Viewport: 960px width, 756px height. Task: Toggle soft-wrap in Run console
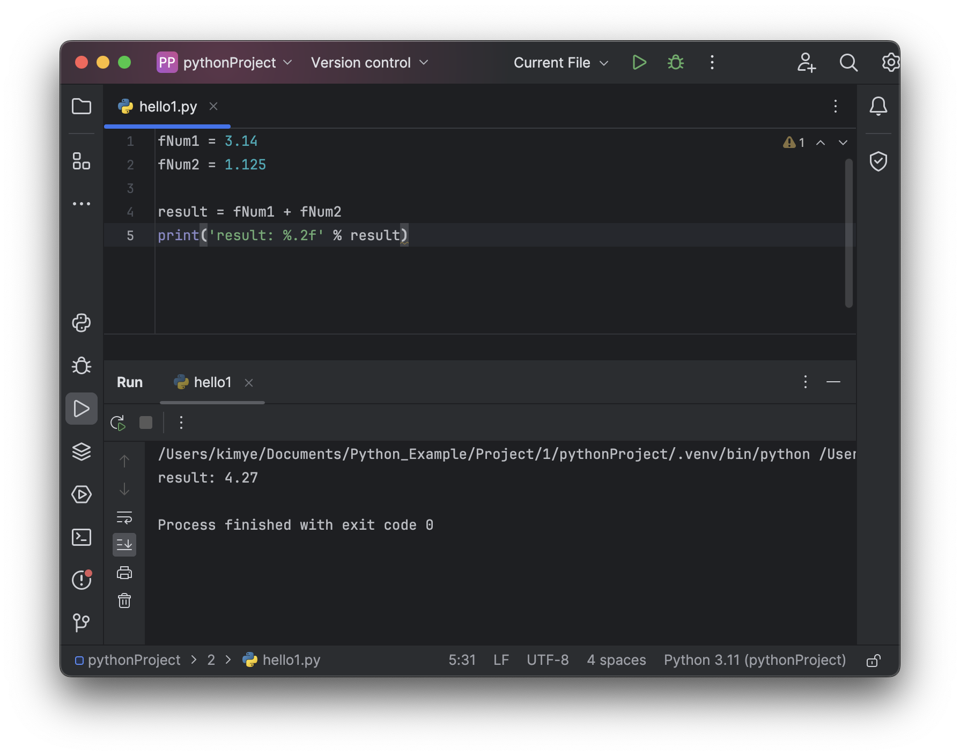pos(124,517)
